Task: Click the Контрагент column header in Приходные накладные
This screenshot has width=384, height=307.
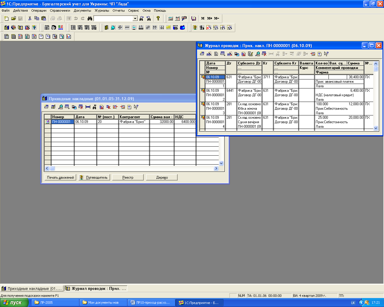Action: click(134, 117)
